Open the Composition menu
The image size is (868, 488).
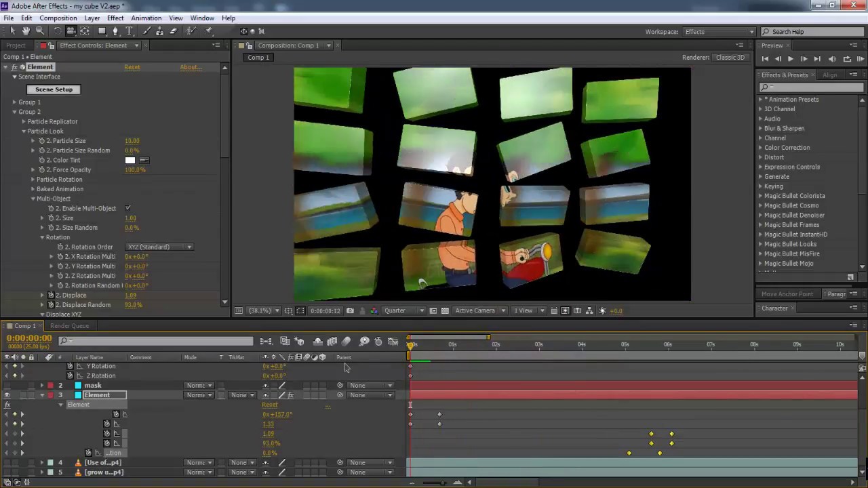click(x=58, y=18)
